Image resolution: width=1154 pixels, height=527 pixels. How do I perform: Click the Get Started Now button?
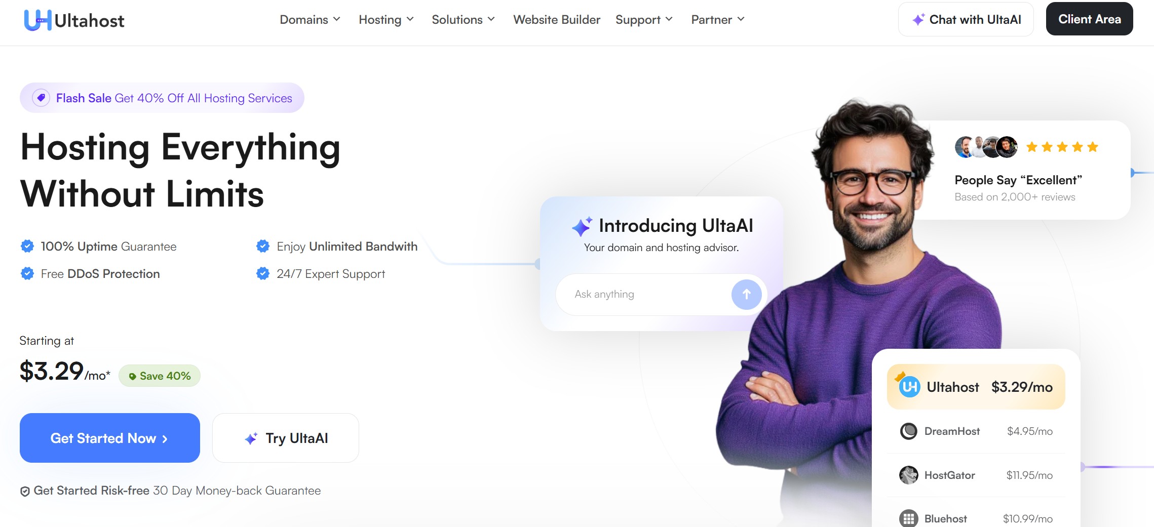click(110, 438)
